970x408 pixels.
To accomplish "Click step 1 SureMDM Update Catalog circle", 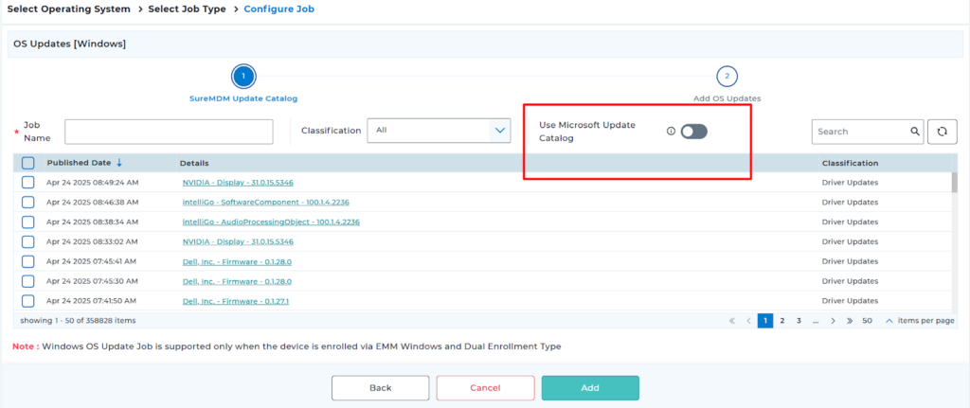I will (x=243, y=76).
